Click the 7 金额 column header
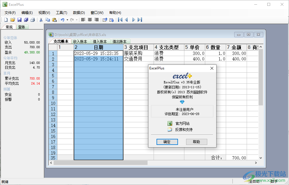Viewport: 289px width, 185px height. pyautogui.click(x=236, y=47)
